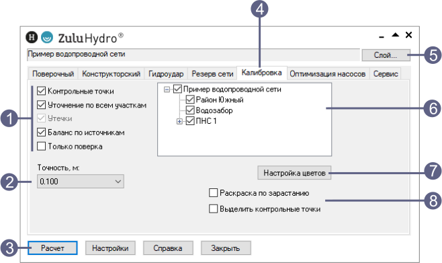Go to Оптимизация насосов tab
The image size is (442, 263).
click(x=328, y=74)
